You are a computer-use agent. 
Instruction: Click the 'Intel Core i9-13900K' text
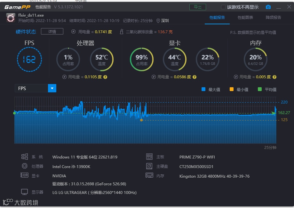pyautogui.click(x=71, y=167)
